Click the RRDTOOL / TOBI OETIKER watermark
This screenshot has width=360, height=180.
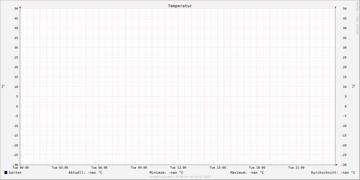pyautogui.click(x=357, y=18)
